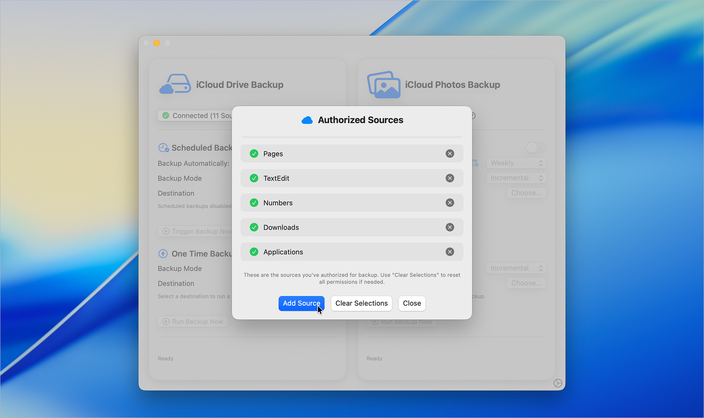This screenshot has width=704, height=418.
Task: Remove the Downloads authorized source
Action: pyautogui.click(x=450, y=227)
